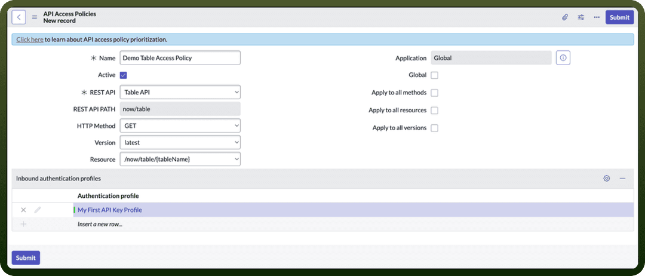
Task: Open the more options ellipsis icon
Action: point(597,17)
